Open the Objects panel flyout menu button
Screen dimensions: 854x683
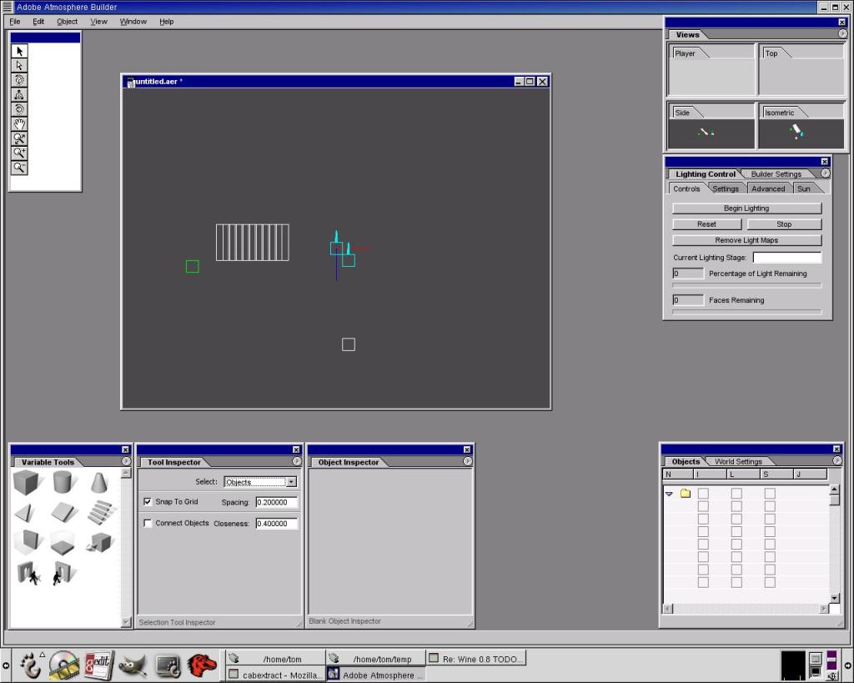(x=837, y=461)
